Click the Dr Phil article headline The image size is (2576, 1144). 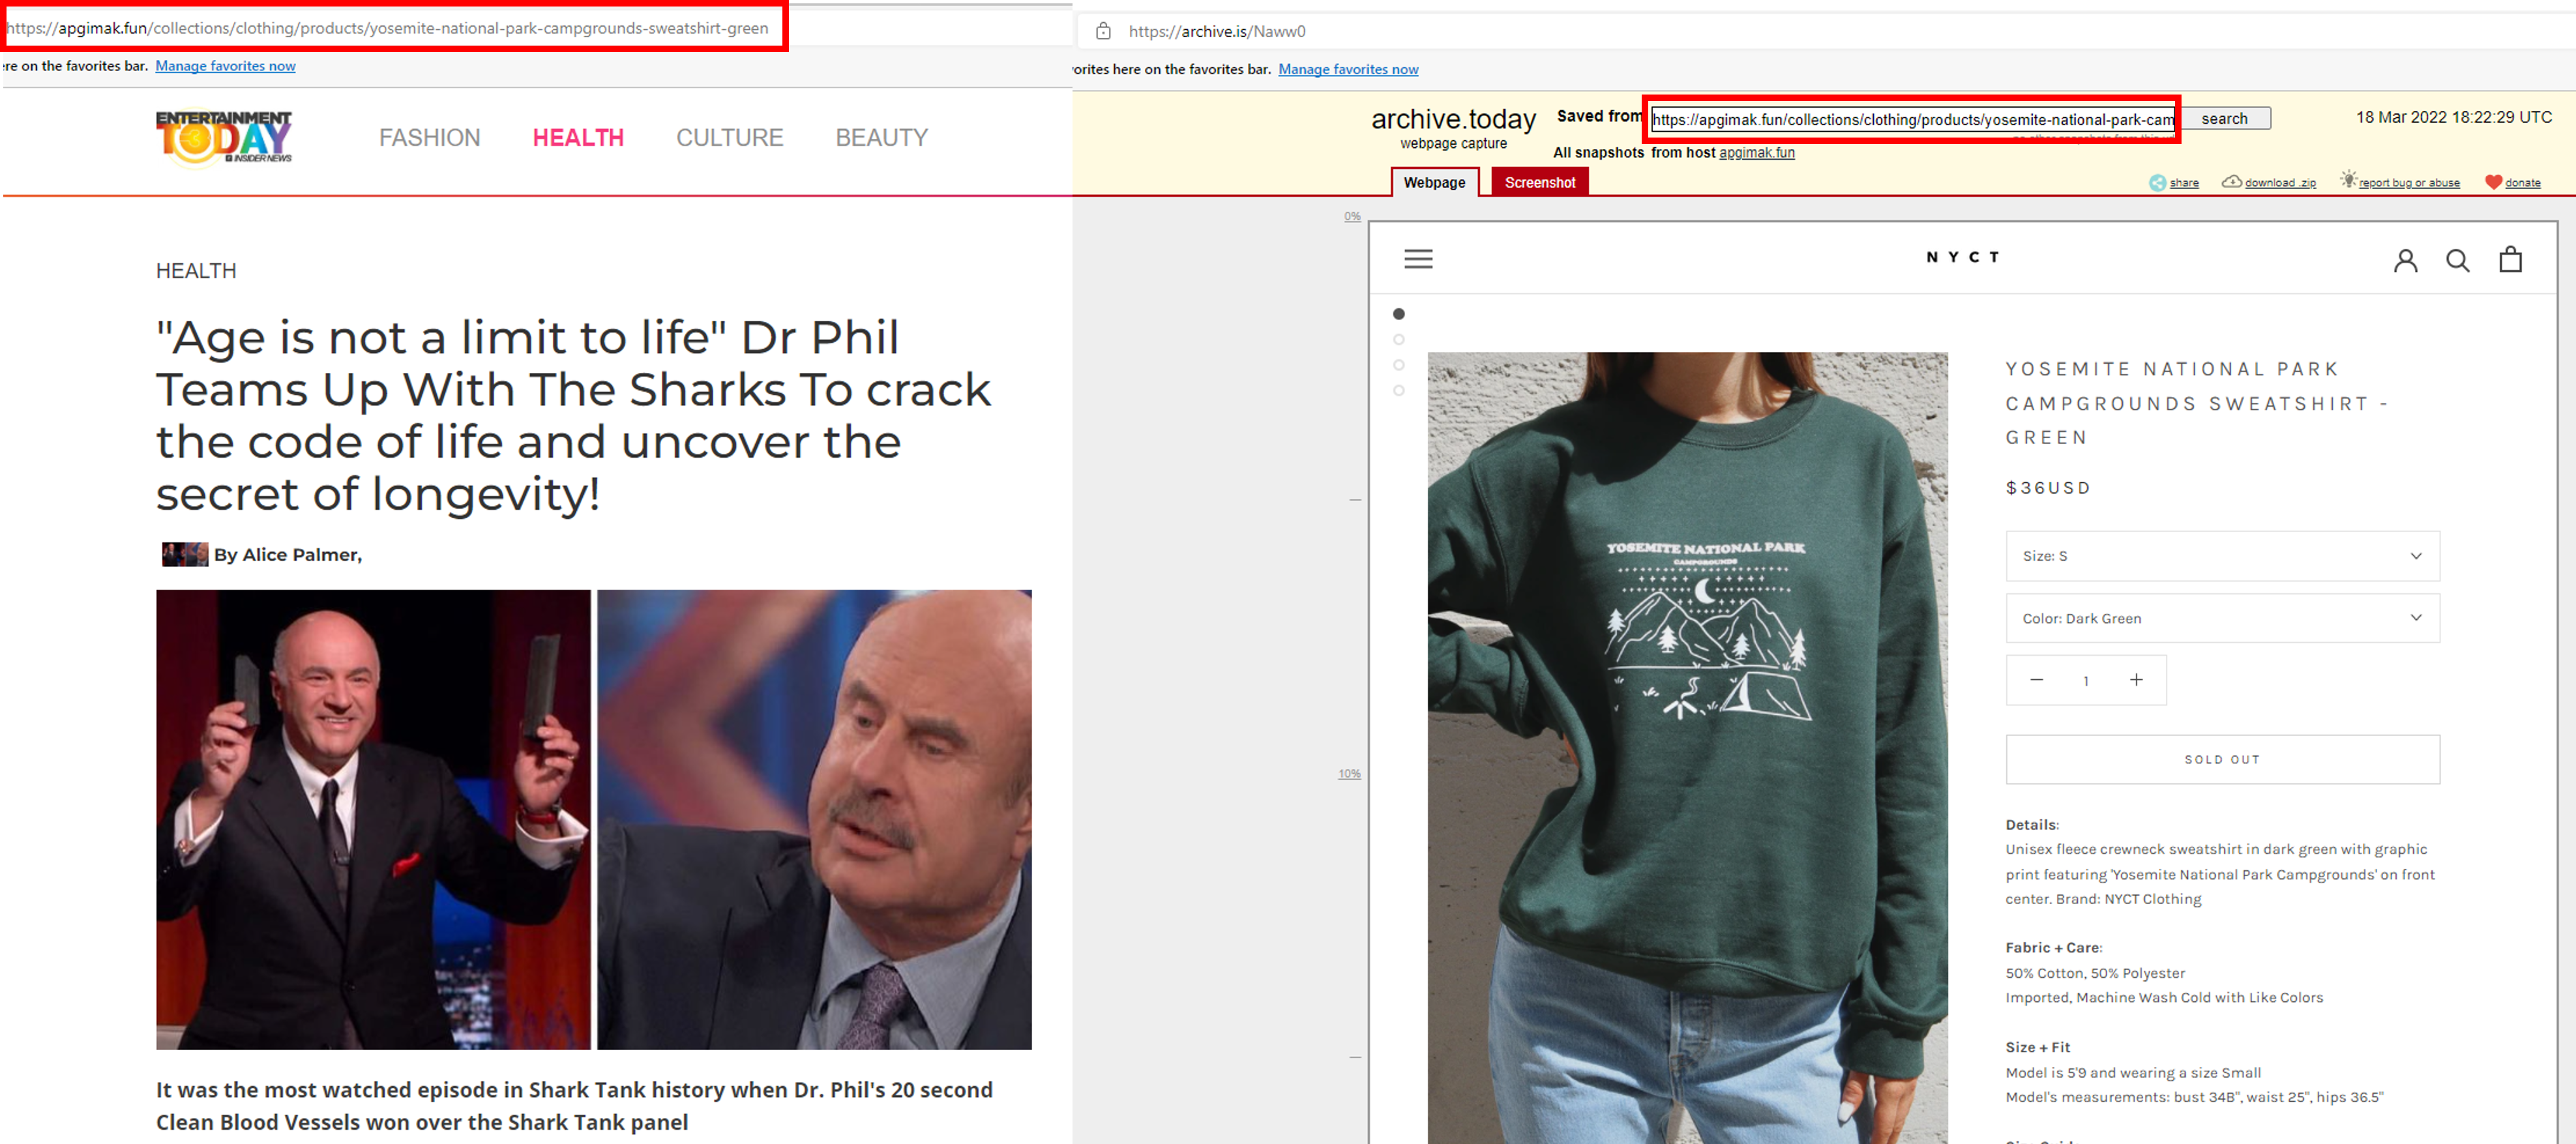coord(573,415)
